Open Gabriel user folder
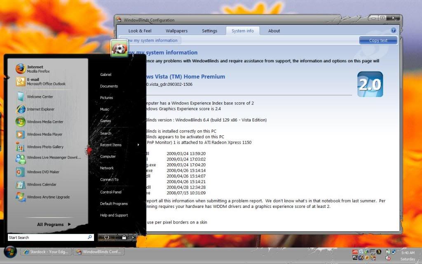This screenshot has height=264, width=422. point(106,75)
